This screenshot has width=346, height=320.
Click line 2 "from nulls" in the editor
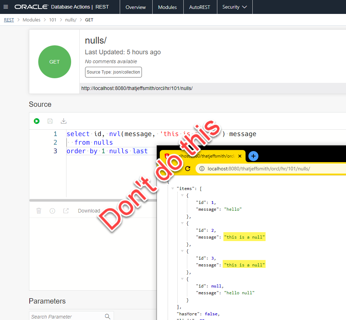pyautogui.click(x=94, y=142)
